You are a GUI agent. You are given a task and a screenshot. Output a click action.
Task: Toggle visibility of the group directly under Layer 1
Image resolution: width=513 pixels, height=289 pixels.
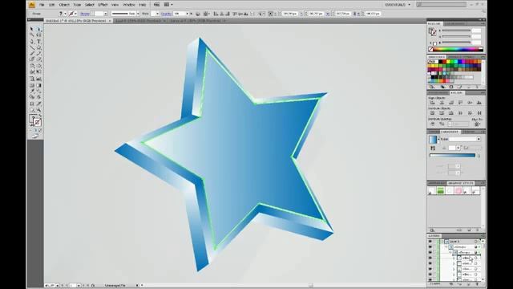pos(430,247)
